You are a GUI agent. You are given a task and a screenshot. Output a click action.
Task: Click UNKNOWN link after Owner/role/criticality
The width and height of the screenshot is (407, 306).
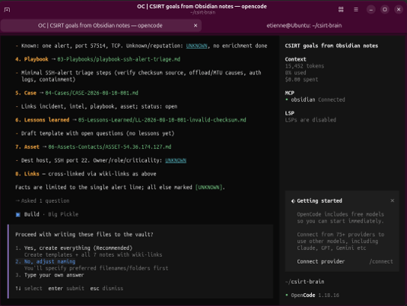tap(176, 160)
